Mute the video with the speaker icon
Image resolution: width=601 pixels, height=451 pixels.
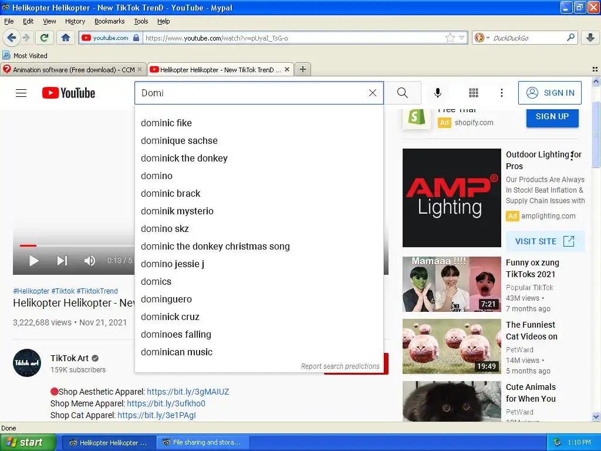[x=90, y=261]
